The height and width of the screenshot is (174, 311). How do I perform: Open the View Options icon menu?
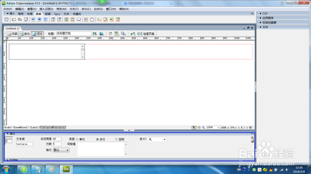(x=117, y=34)
